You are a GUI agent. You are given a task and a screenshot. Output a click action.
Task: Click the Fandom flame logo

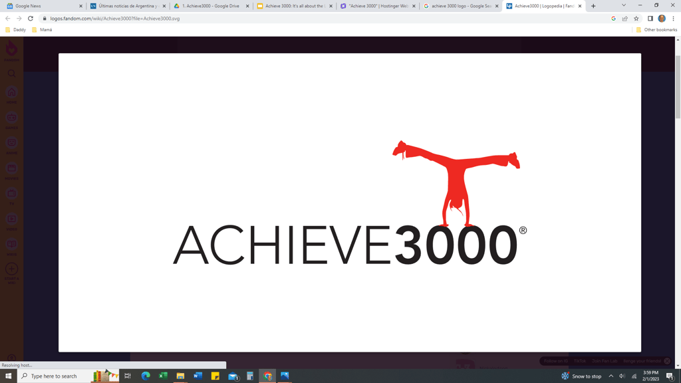pos(12,51)
